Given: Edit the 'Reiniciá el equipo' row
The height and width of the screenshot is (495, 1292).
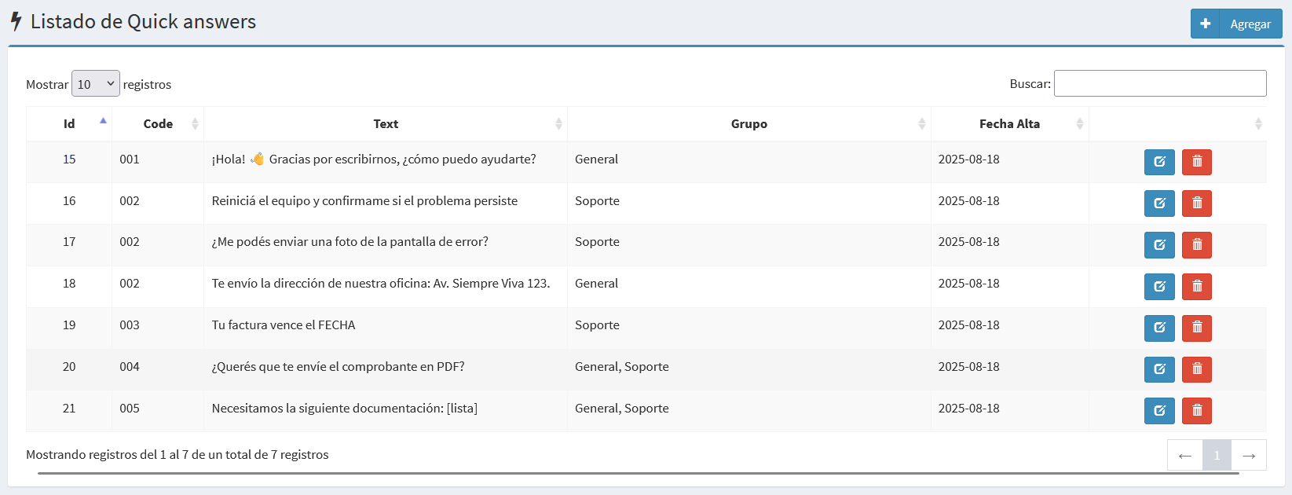Looking at the screenshot, I should (x=1159, y=203).
